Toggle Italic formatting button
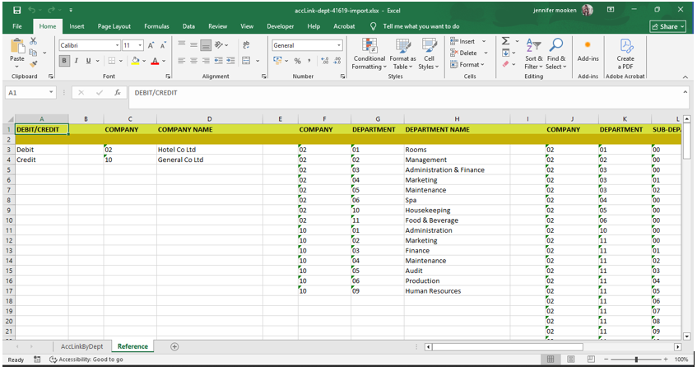697x371 pixels. [x=77, y=61]
